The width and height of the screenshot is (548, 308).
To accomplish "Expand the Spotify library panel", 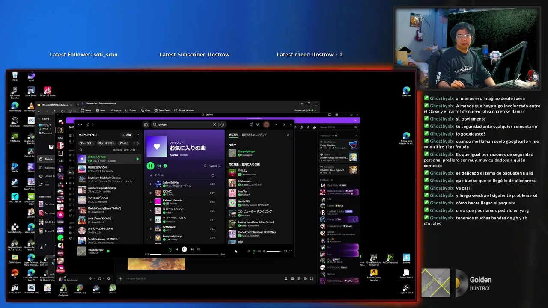I will click(137, 135).
